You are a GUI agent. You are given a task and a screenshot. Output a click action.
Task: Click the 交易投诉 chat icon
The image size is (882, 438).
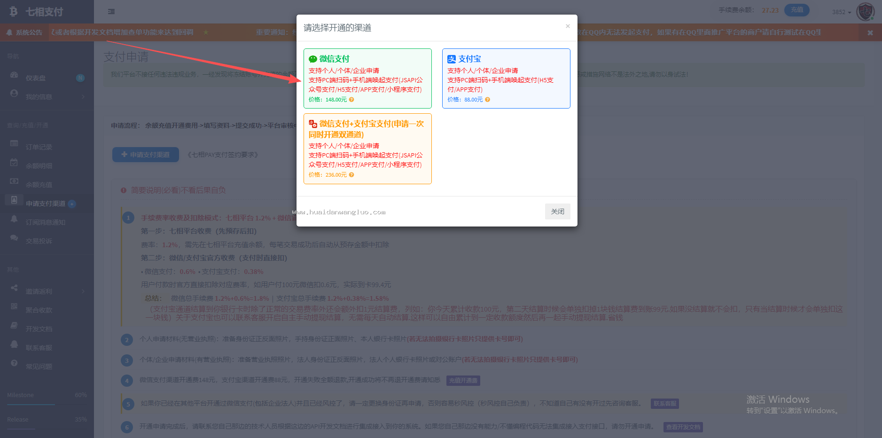tap(14, 238)
